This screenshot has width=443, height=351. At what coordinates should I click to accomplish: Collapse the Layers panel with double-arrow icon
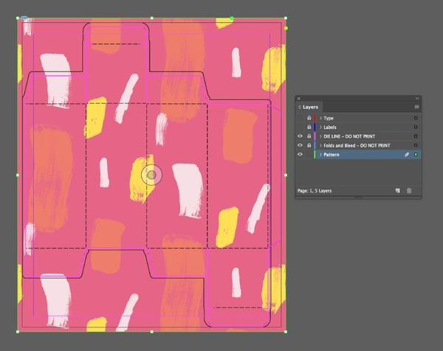point(416,98)
